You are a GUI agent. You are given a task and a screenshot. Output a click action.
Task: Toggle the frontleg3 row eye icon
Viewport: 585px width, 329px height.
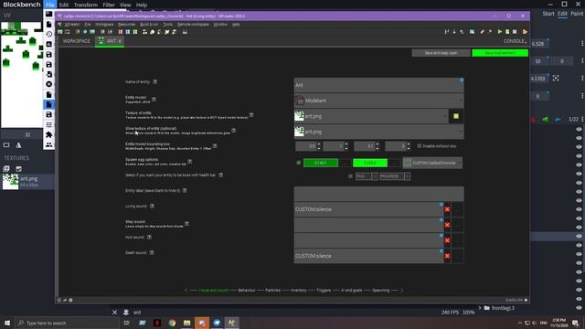click(x=579, y=308)
